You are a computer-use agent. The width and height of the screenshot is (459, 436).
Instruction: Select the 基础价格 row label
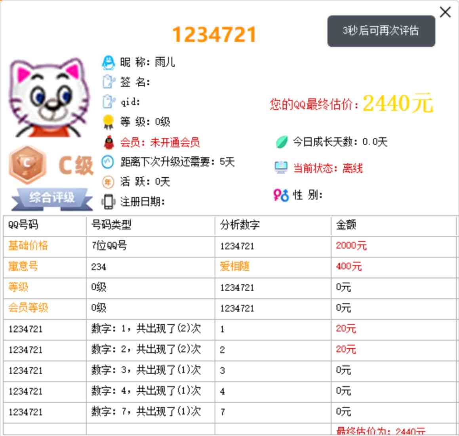(x=28, y=246)
